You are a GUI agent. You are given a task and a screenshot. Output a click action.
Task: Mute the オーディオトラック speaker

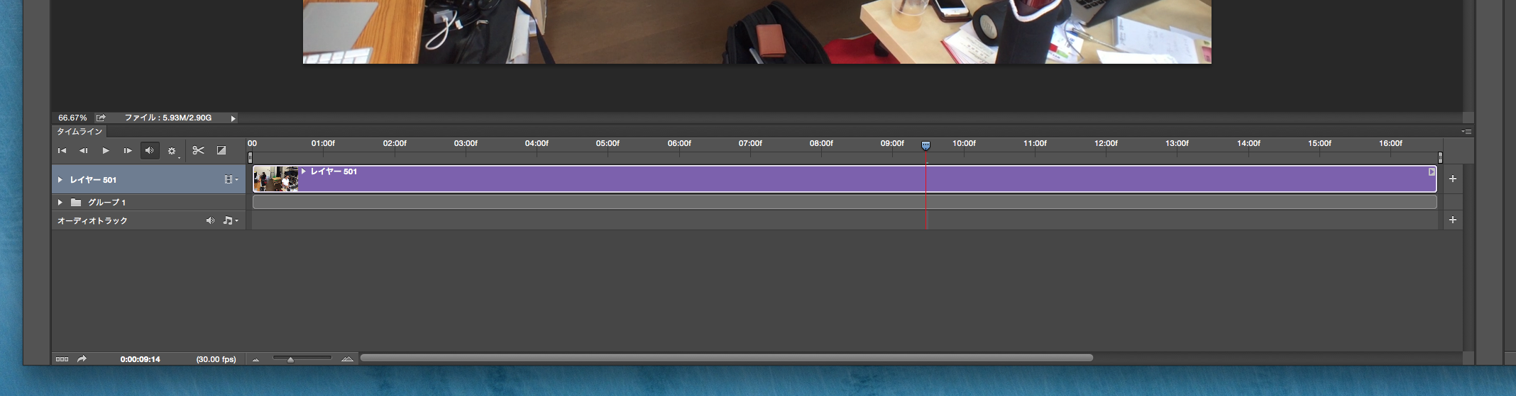click(x=210, y=221)
